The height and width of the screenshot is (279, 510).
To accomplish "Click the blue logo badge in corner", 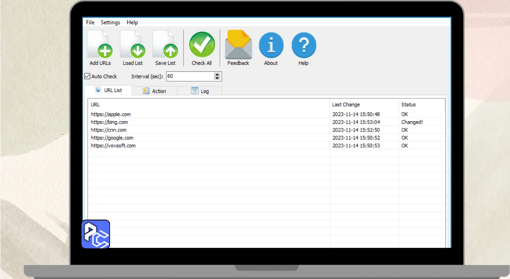I will [96, 234].
